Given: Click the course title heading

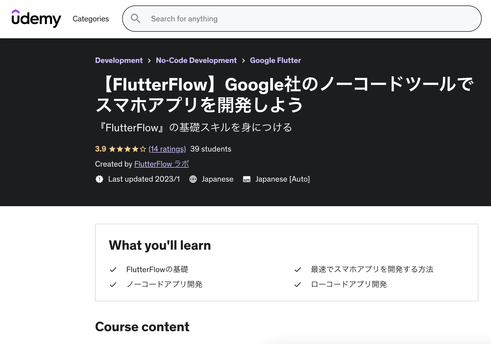Looking at the screenshot, I should (x=284, y=95).
